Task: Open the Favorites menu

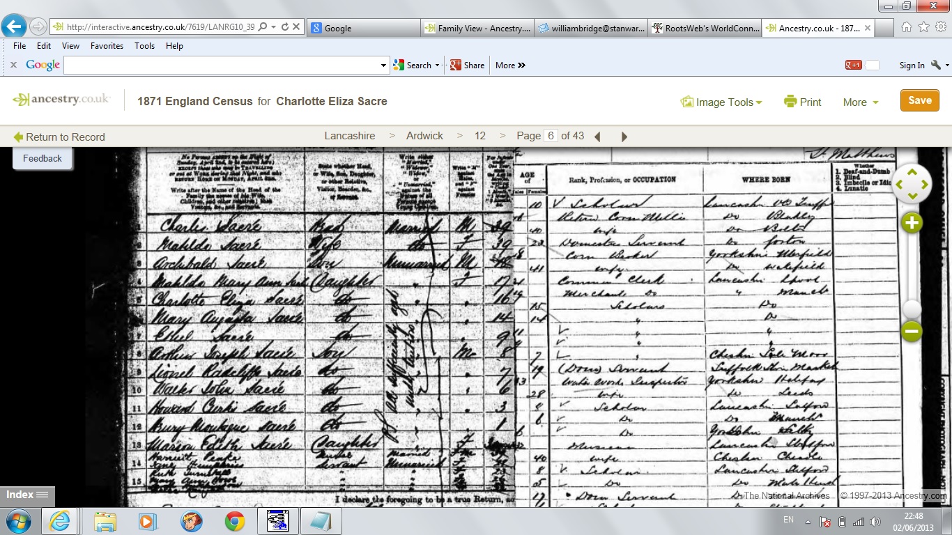Action: point(107,46)
